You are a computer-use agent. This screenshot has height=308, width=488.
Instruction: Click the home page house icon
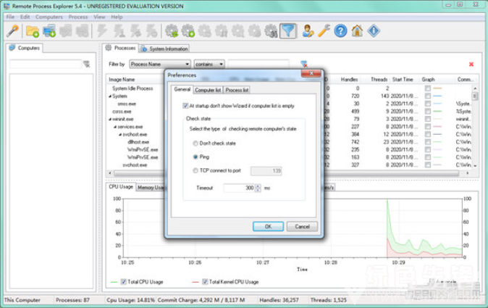357,31
